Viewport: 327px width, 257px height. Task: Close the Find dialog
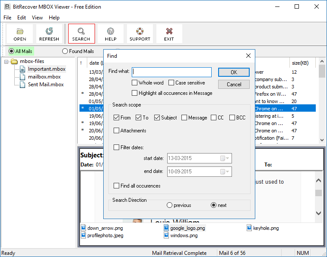tap(248, 56)
